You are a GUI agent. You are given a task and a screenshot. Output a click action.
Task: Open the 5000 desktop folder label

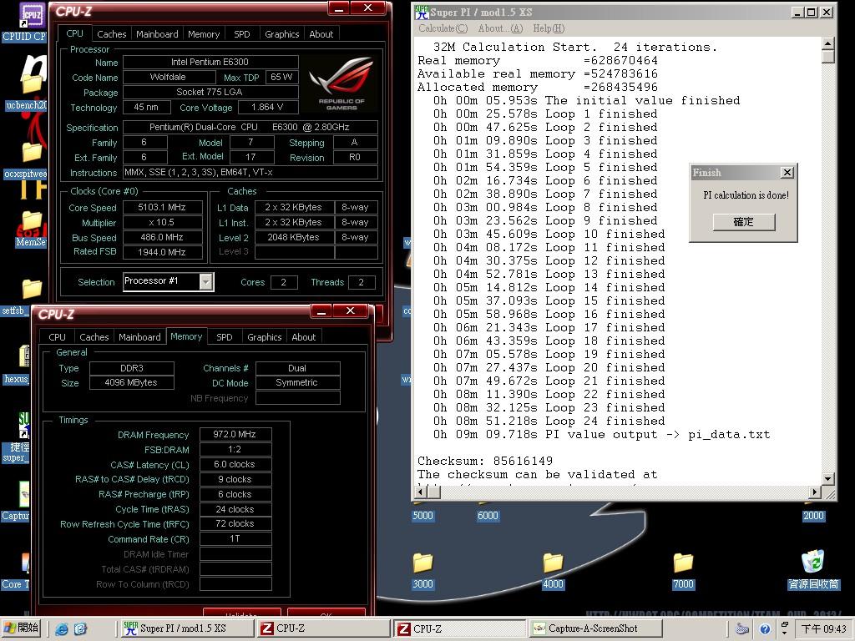[422, 516]
